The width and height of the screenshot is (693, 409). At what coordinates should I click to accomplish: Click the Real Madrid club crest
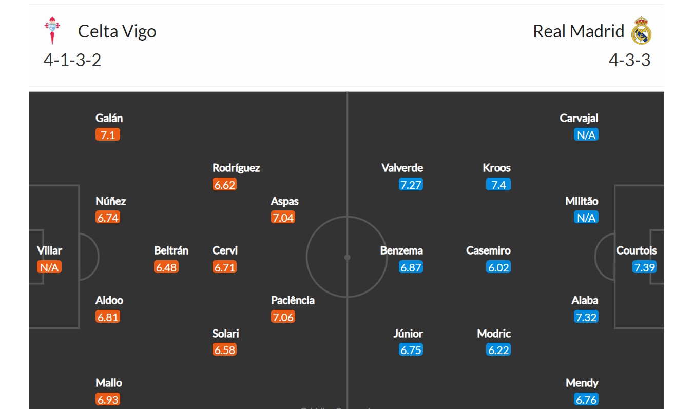[x=642, y=31]
